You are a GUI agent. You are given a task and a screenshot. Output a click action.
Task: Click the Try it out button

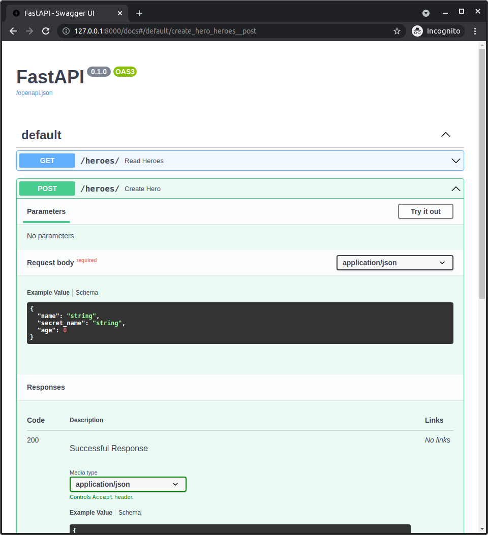click(x=425, y=211)
